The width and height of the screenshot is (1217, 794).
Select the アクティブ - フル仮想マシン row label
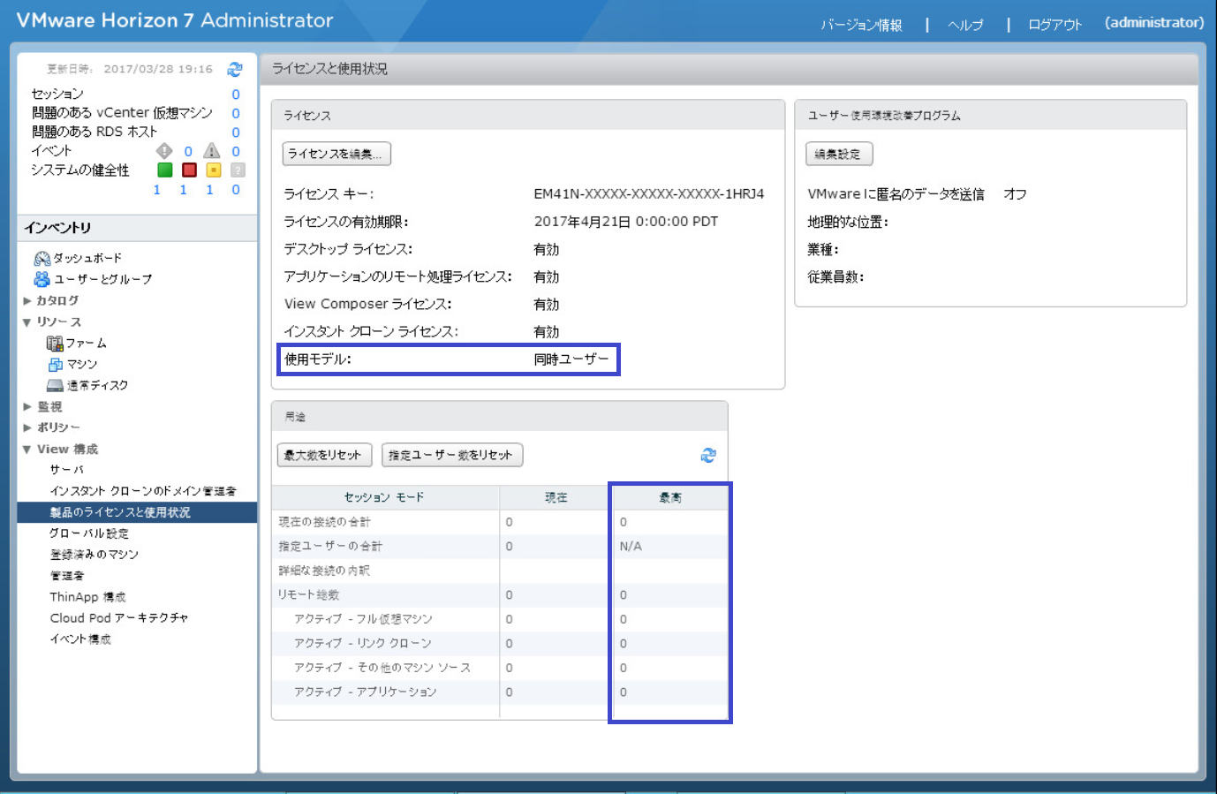coord(363,619)
